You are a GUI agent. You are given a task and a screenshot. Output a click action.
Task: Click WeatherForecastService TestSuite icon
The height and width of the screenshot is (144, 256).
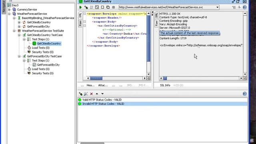(x=19, y=31)
